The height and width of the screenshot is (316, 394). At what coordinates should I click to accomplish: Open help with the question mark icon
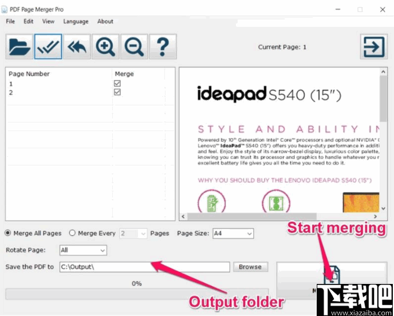[163, 47]
